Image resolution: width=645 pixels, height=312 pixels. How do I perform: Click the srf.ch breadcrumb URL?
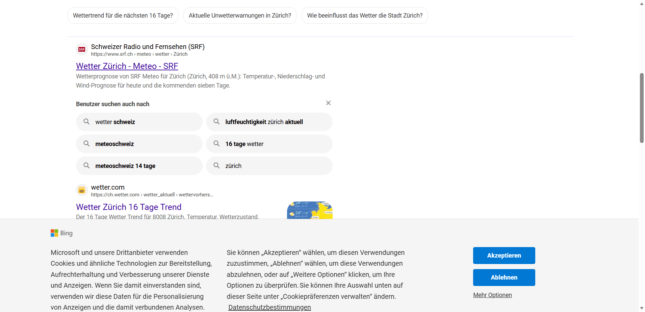tap(139, 54)
